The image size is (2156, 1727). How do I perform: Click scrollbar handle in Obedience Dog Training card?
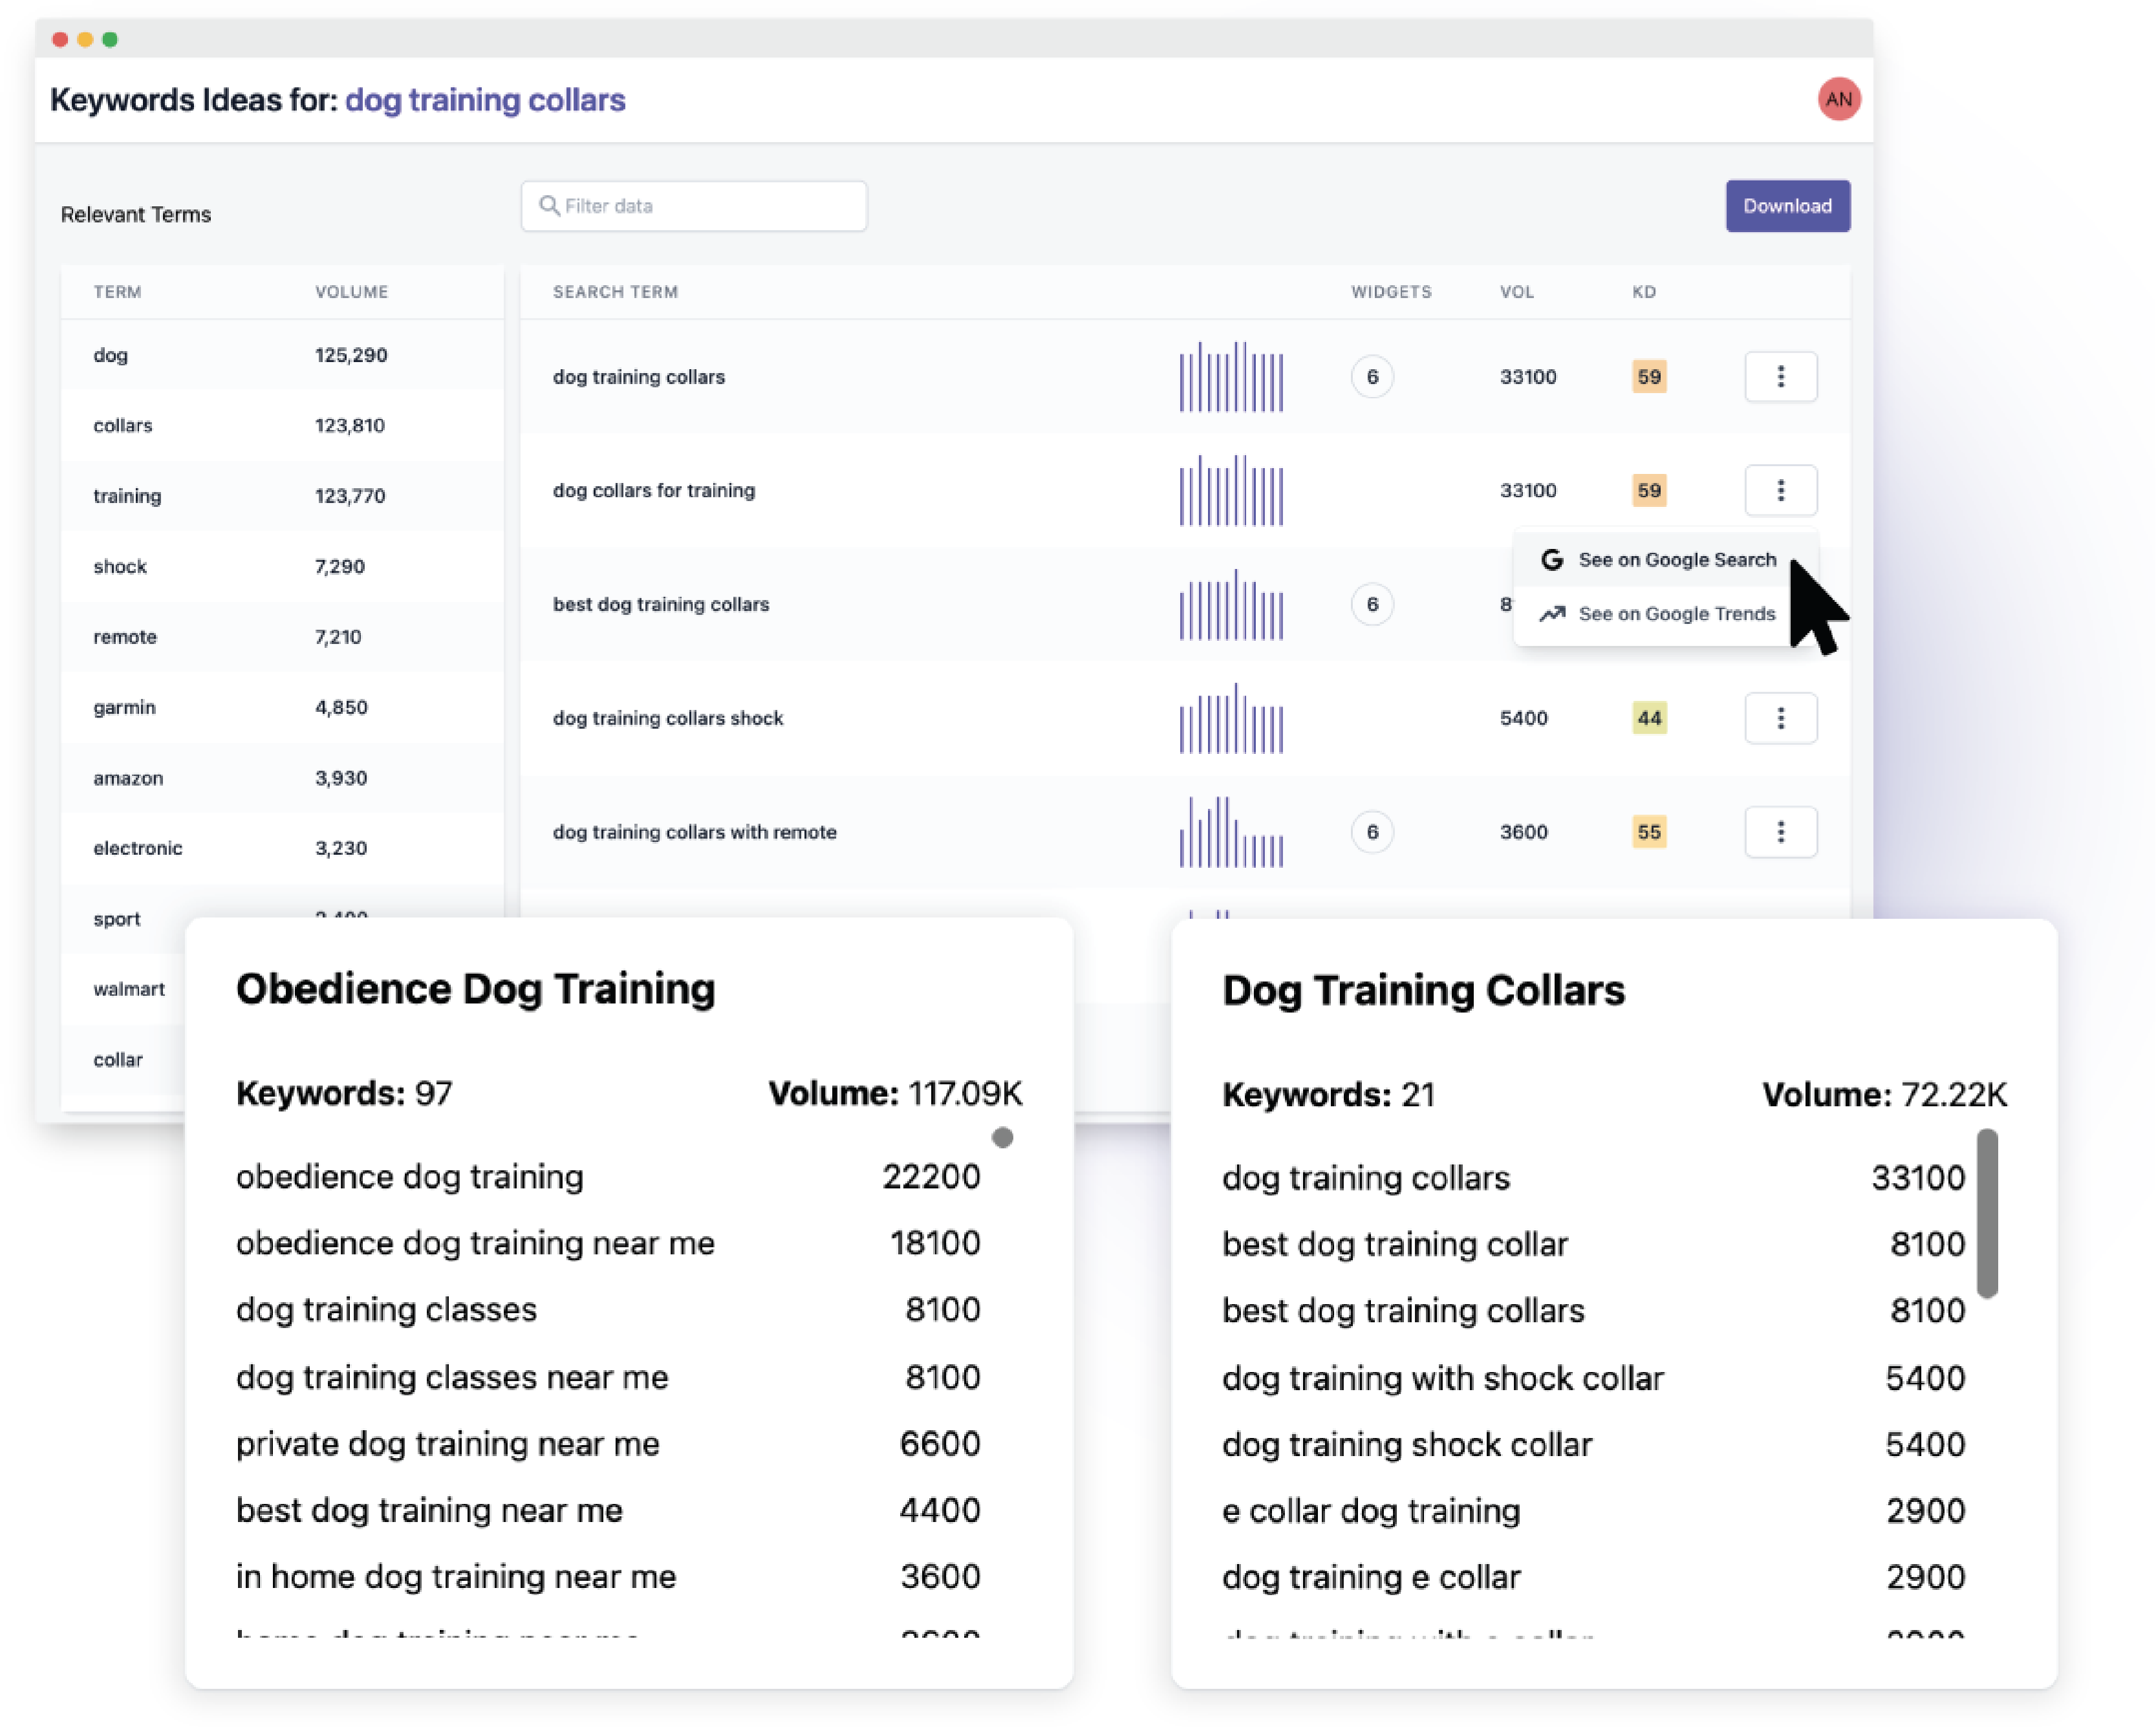click(1002, 1137)
